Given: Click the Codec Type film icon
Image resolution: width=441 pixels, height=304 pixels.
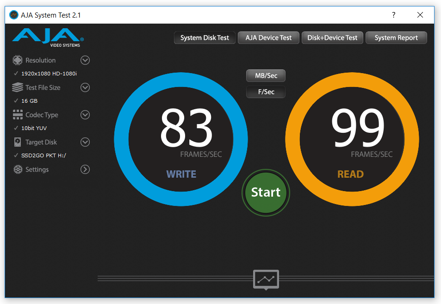Looking at the screenshot, I should [18, 115].
